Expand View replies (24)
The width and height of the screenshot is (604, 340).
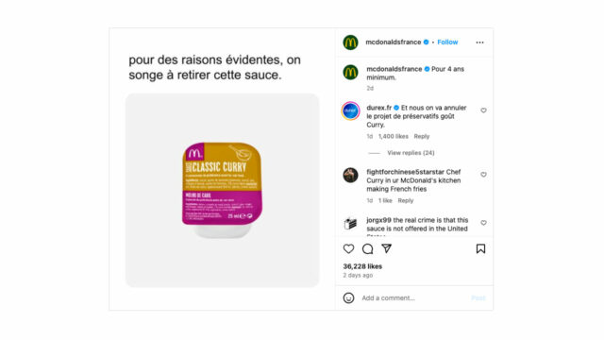pos(411,153)
